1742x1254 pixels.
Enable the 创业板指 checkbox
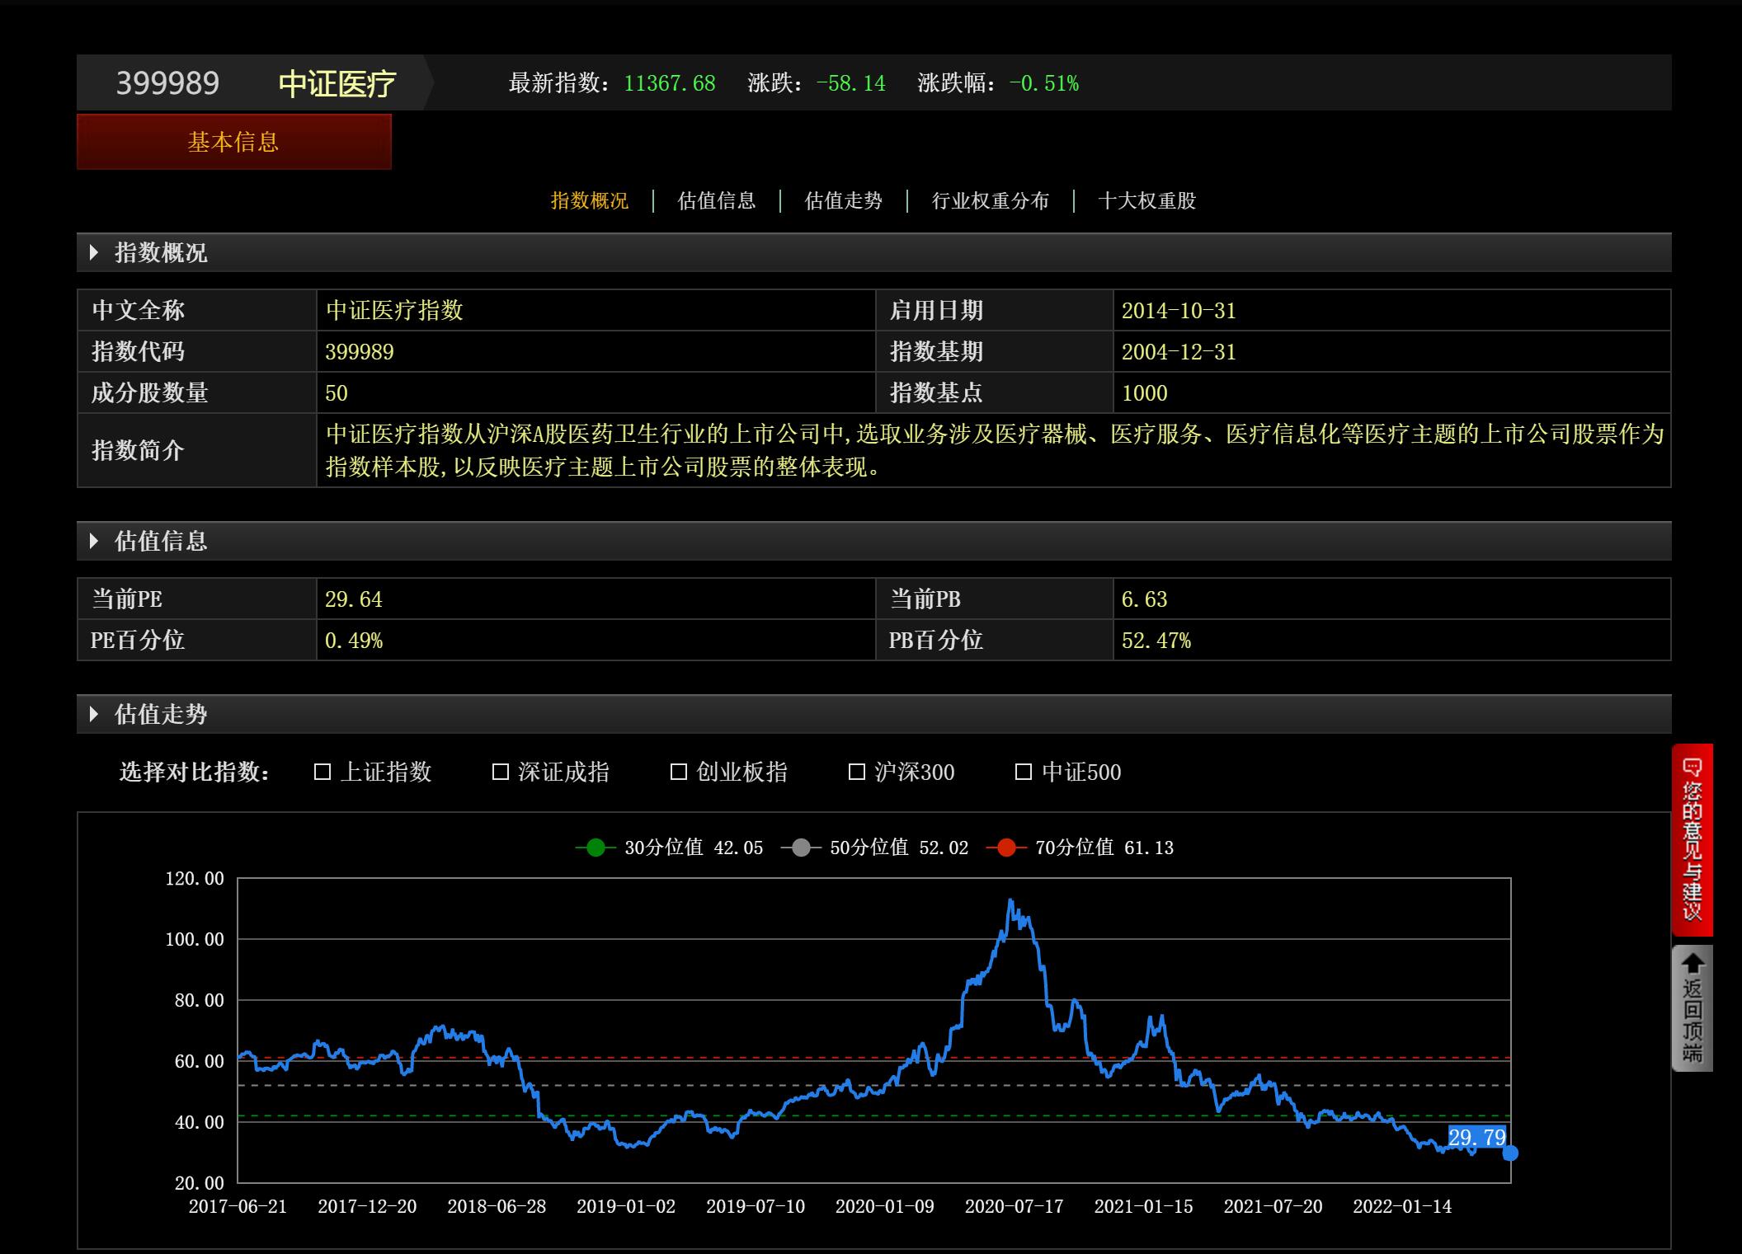[x=679, y=772]
